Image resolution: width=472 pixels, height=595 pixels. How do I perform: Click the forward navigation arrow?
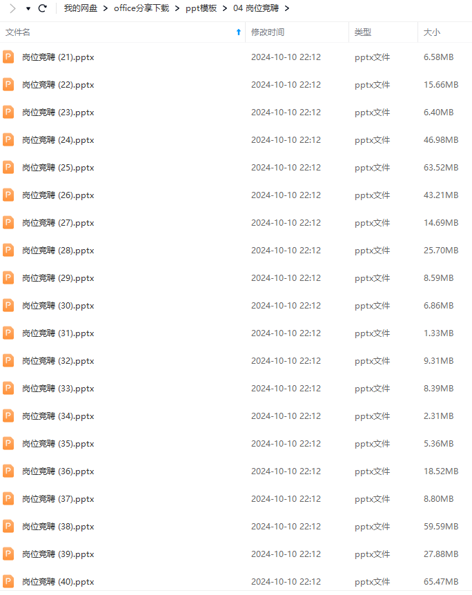click(x=12, y=8)
